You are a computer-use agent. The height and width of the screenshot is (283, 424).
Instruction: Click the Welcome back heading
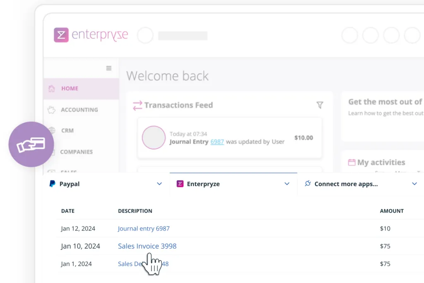[x=167, y=76]
